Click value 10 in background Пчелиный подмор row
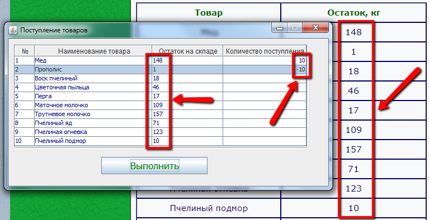The image size is (429, 220). 353,208
